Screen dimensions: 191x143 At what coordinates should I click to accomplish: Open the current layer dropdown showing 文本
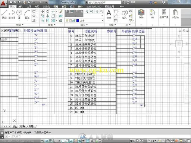tap(85, 20)
